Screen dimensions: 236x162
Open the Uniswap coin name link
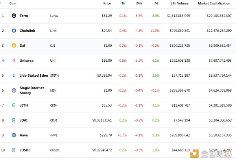point(27,61)
